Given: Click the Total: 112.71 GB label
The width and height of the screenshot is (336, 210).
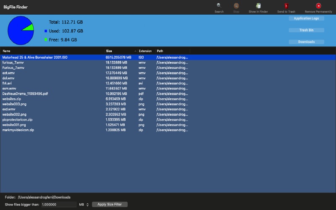Looking at the screenshot, I should (x=66, y=22).
